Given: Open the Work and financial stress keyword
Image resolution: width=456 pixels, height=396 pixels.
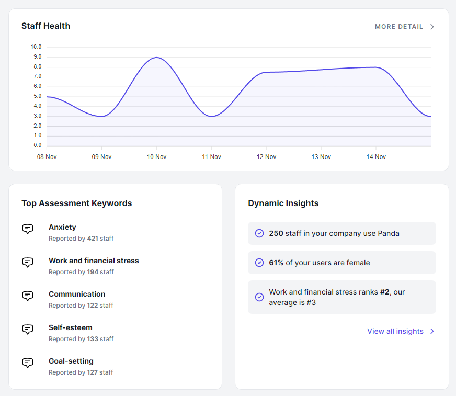Looking at the screenshot, I should (x=94, y=261).
